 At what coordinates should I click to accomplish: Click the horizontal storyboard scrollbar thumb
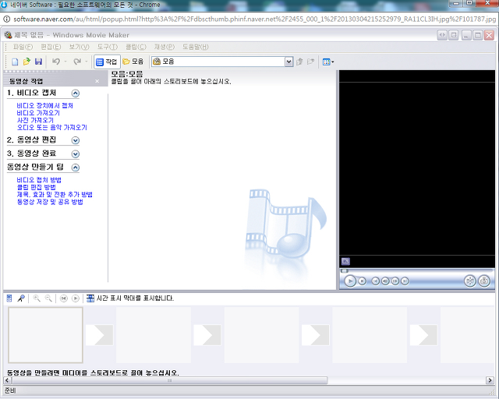click(x=169, y=380)
